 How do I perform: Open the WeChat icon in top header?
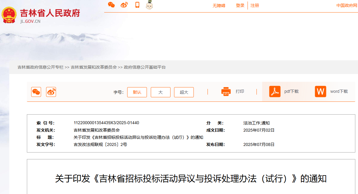(111, 5)
